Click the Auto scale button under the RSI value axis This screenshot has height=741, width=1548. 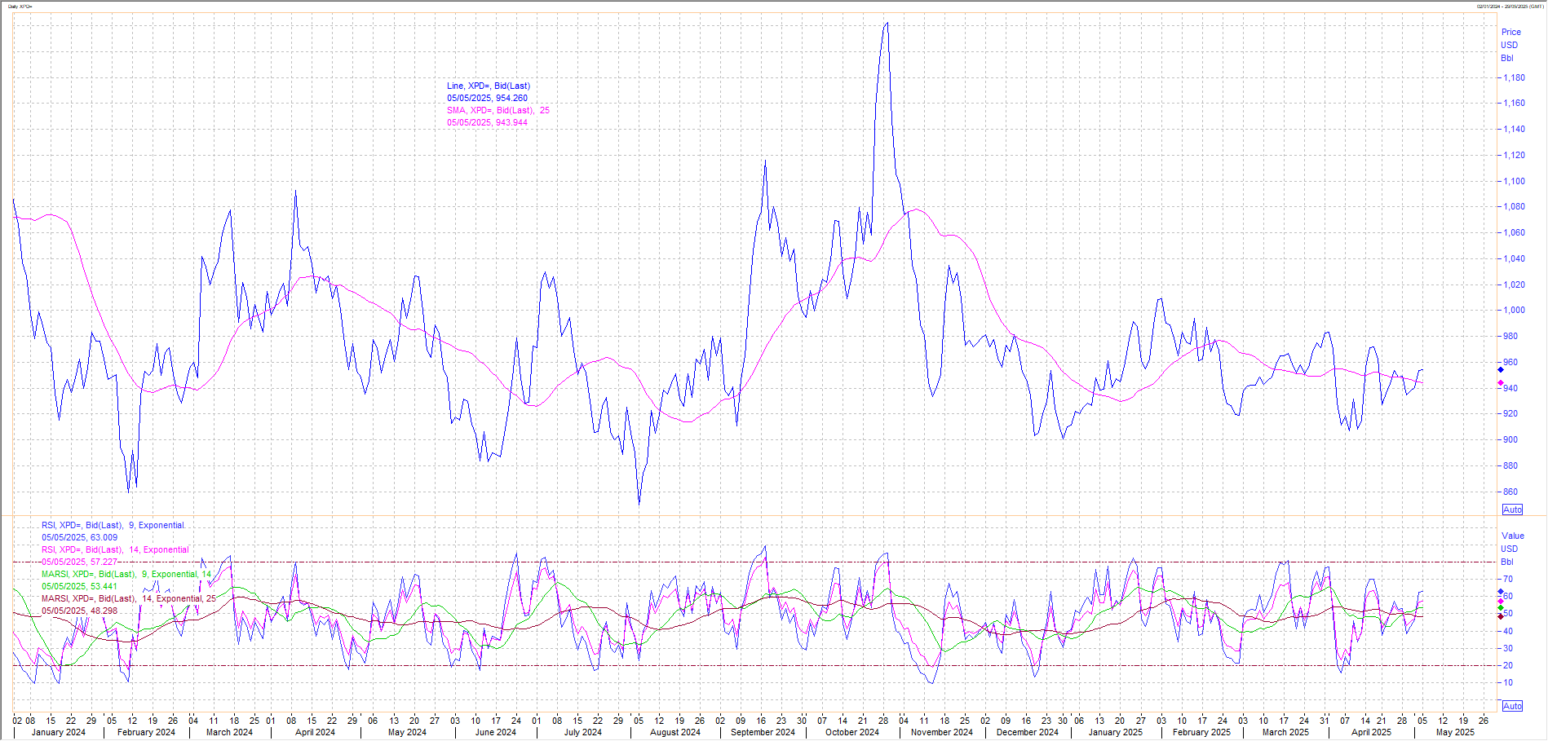point(1512,706)
